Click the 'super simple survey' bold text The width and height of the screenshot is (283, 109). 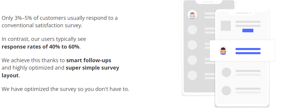(92, 68)
